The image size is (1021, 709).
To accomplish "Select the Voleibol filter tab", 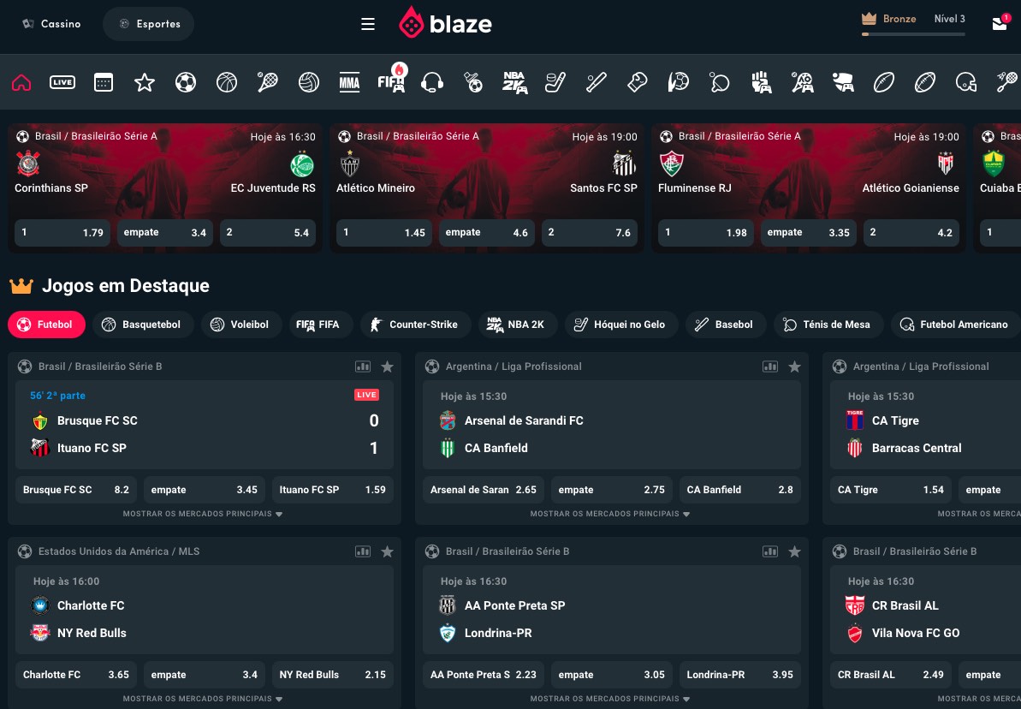I will tap(241, 325).
